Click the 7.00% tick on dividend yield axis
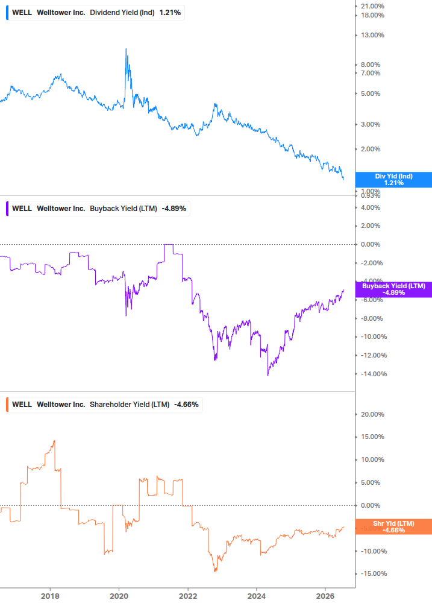This screenshot has height=606, width=432. 370,73
